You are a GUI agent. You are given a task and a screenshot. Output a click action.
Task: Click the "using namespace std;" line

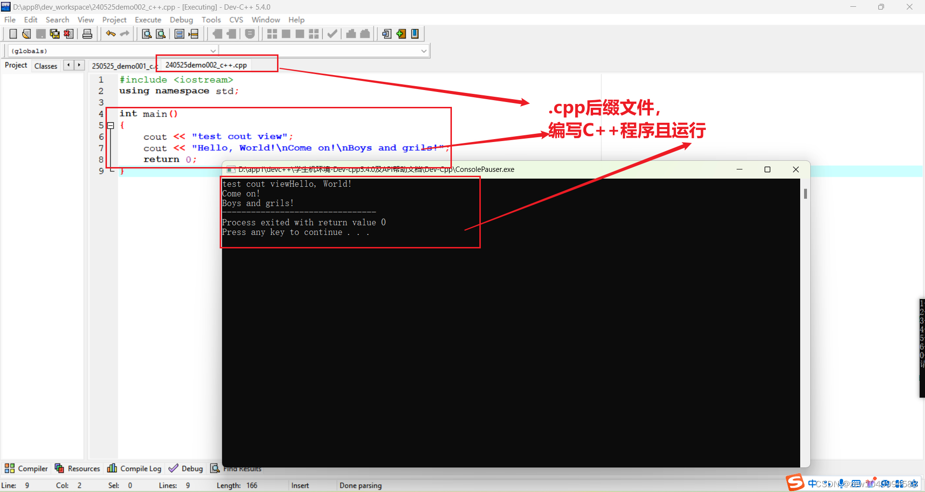click(179, 91)
